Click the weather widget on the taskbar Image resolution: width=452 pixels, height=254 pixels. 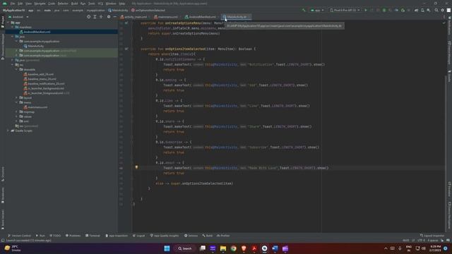pos(13,248)
